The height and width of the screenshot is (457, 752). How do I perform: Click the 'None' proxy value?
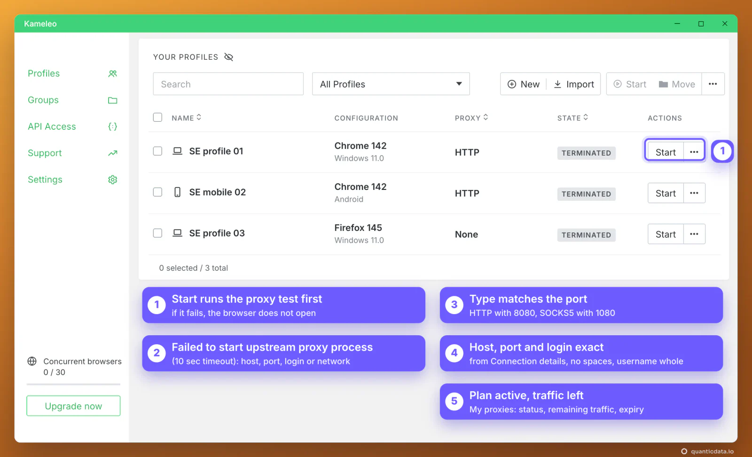tap(466, 234)
